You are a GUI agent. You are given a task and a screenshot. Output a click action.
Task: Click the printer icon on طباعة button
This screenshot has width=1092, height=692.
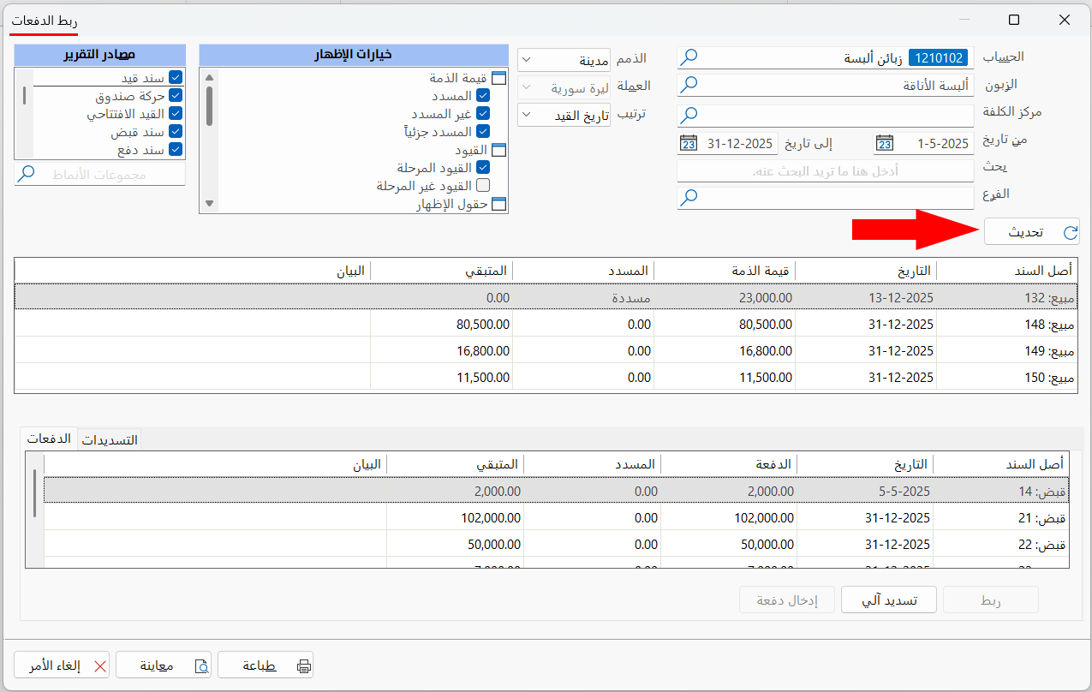pos(303,665)
